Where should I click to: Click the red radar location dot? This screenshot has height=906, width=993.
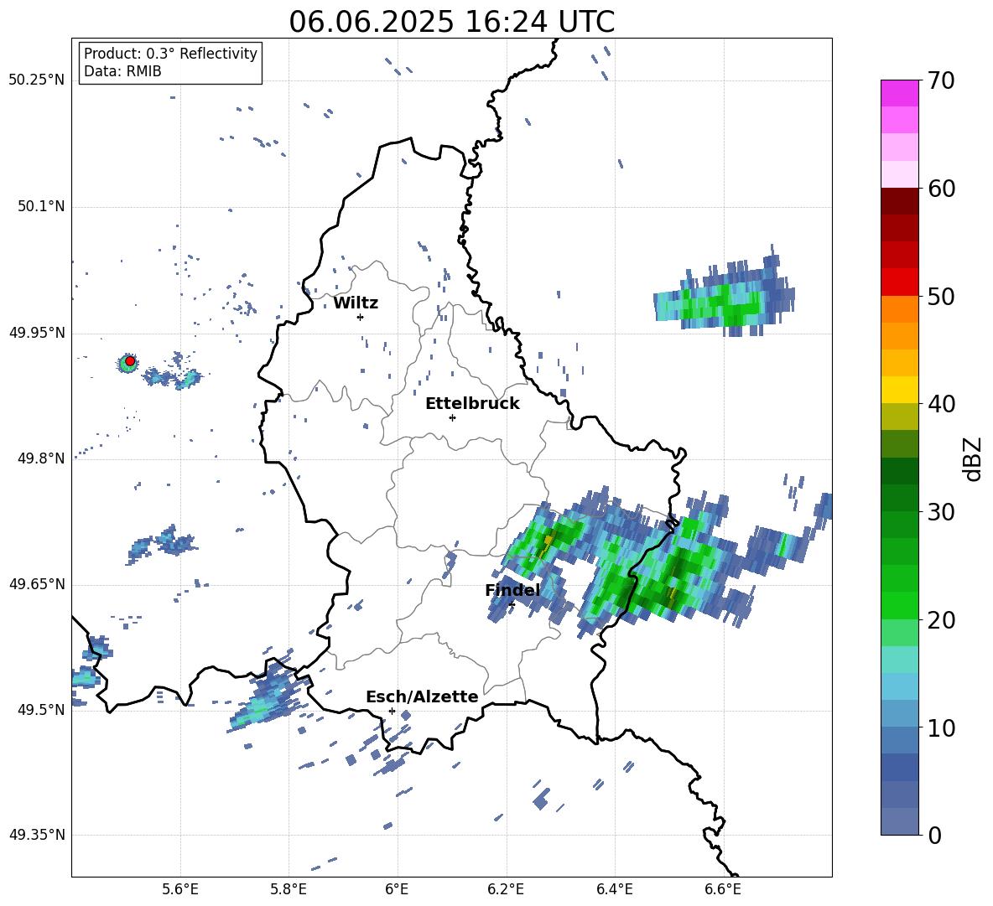coord(130,361)
